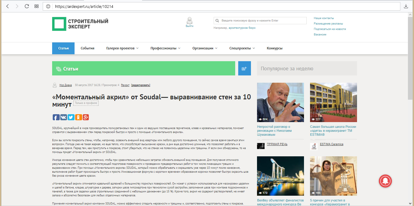Reload the page
Screen dimensions: 414x206
tap(27, 6)
